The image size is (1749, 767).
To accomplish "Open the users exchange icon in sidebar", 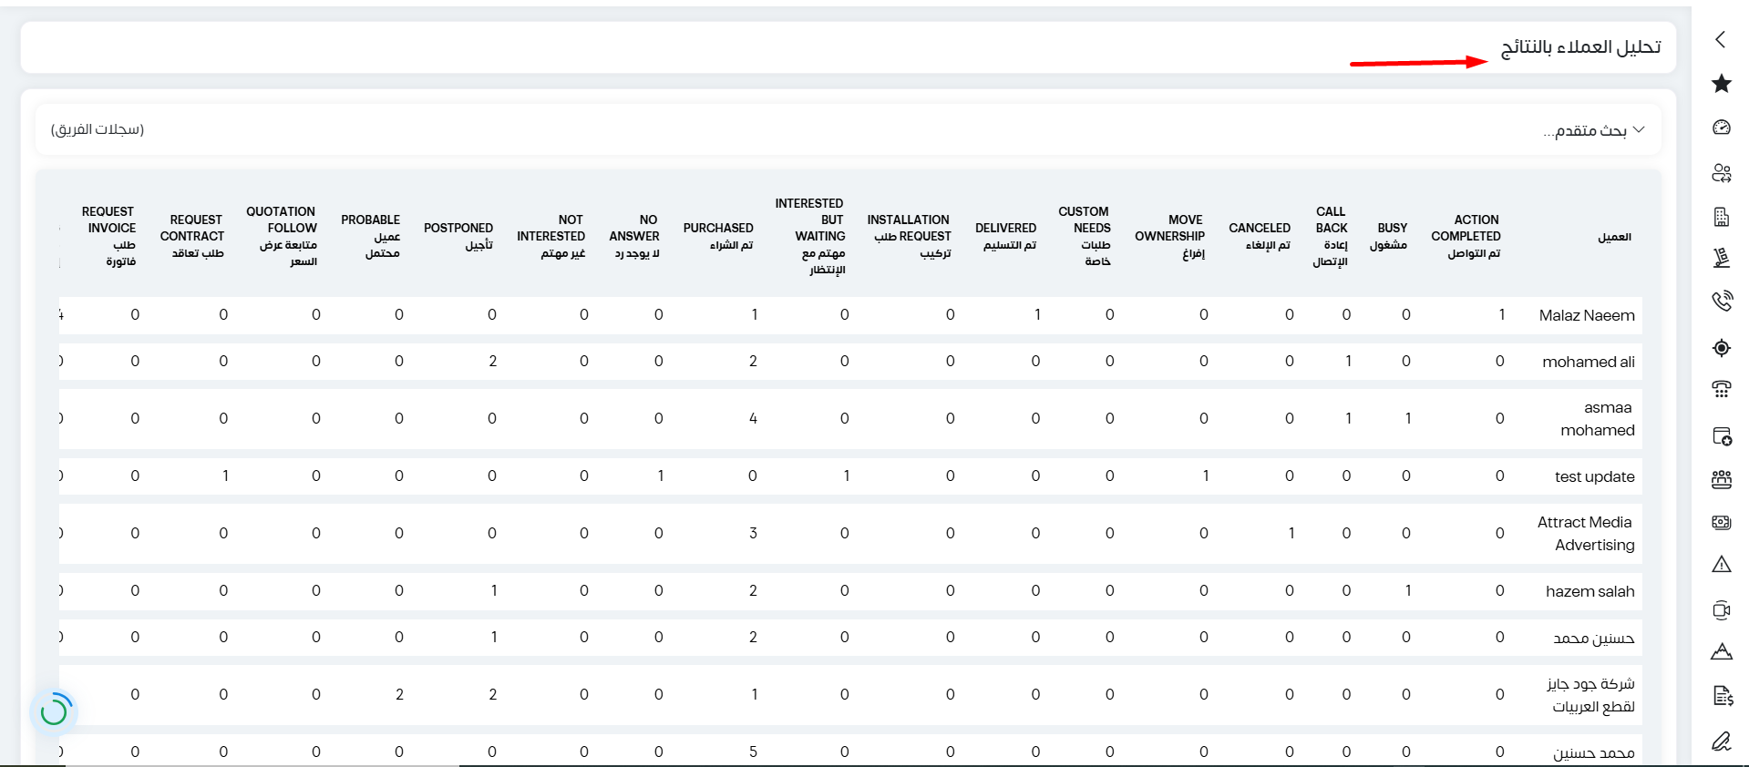I will [1721, 172].
